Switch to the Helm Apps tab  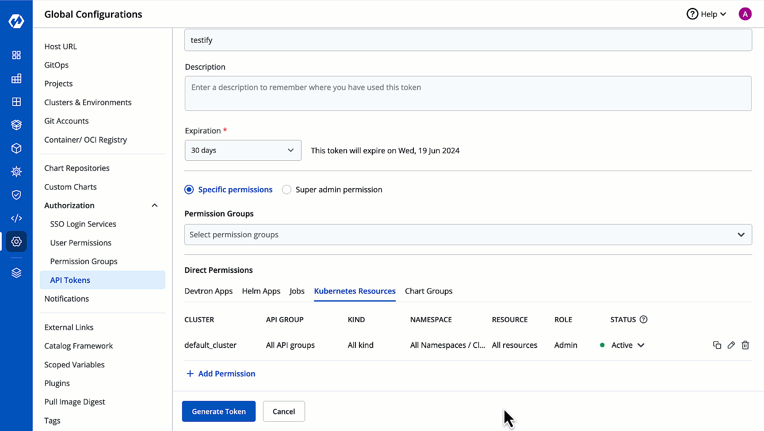click(x=261, y=291)
